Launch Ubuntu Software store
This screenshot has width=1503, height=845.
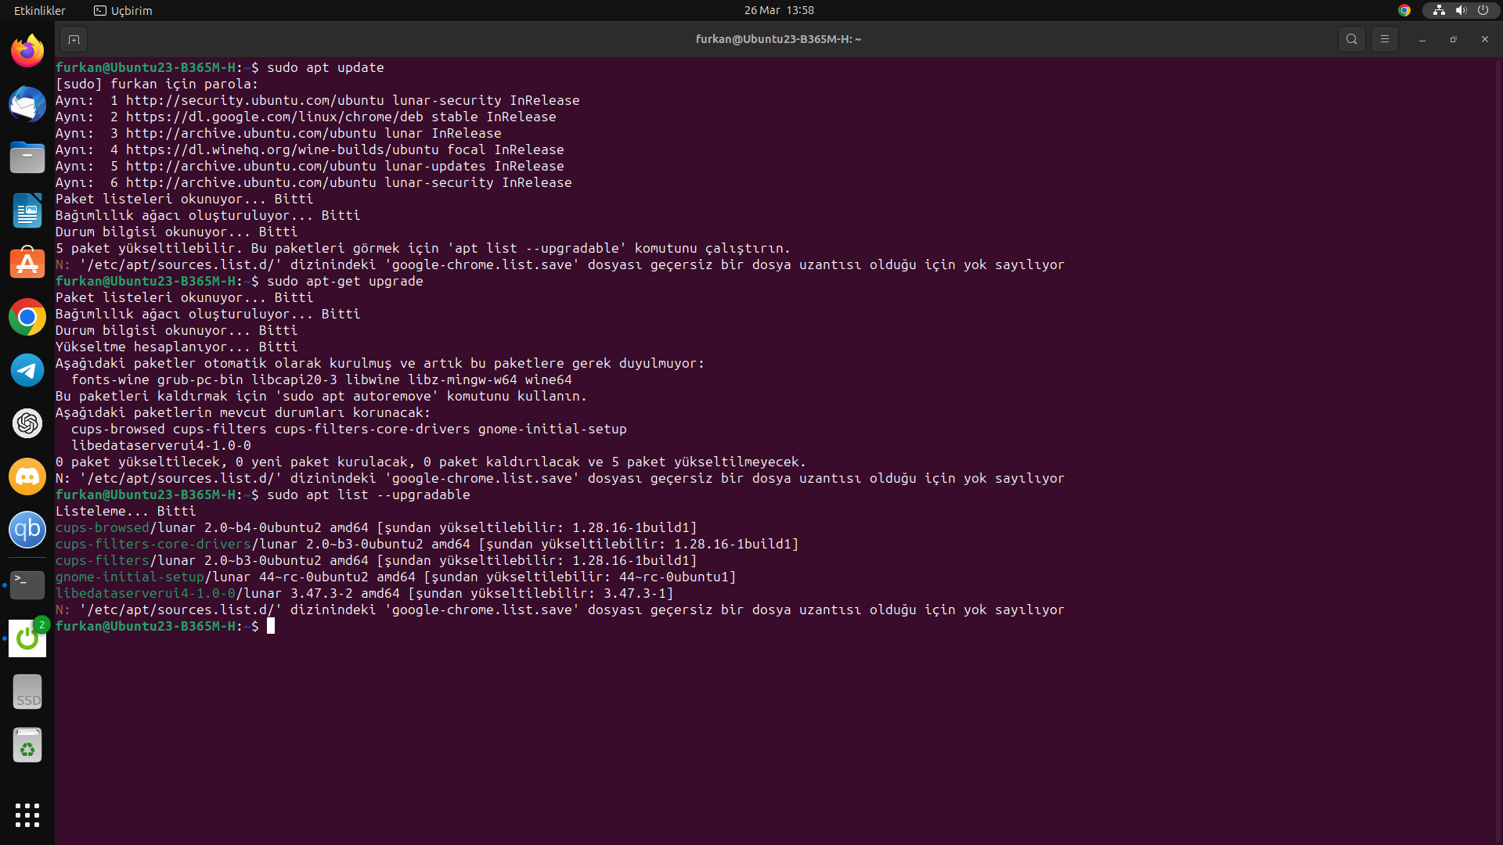[x=27, y=264]
